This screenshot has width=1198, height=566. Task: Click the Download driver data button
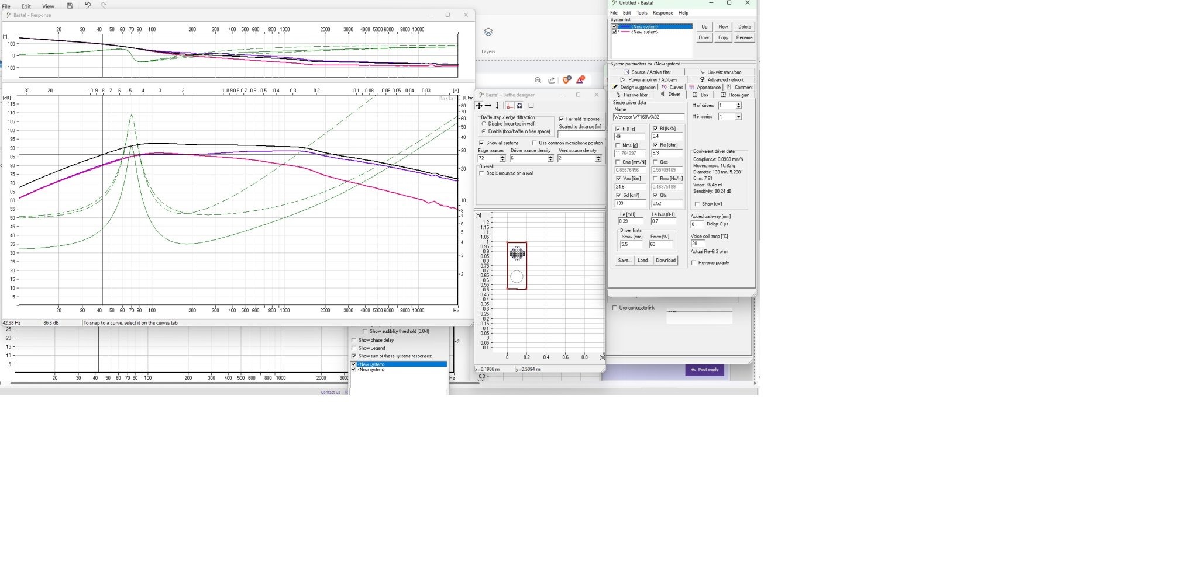point(666,260)
